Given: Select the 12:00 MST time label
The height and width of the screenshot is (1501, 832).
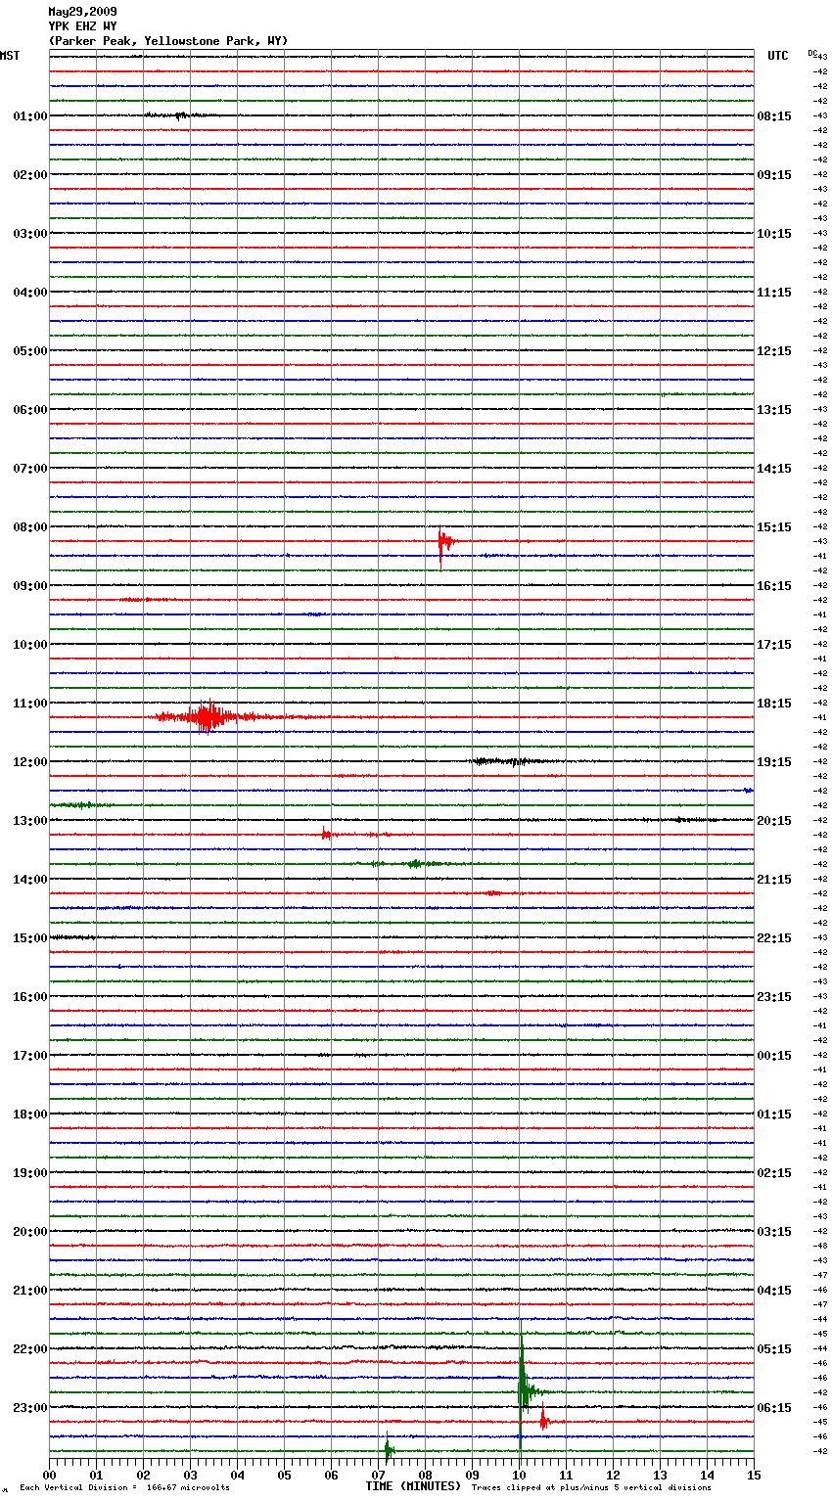Looking at the screenshot, I should tap(29, 762).
